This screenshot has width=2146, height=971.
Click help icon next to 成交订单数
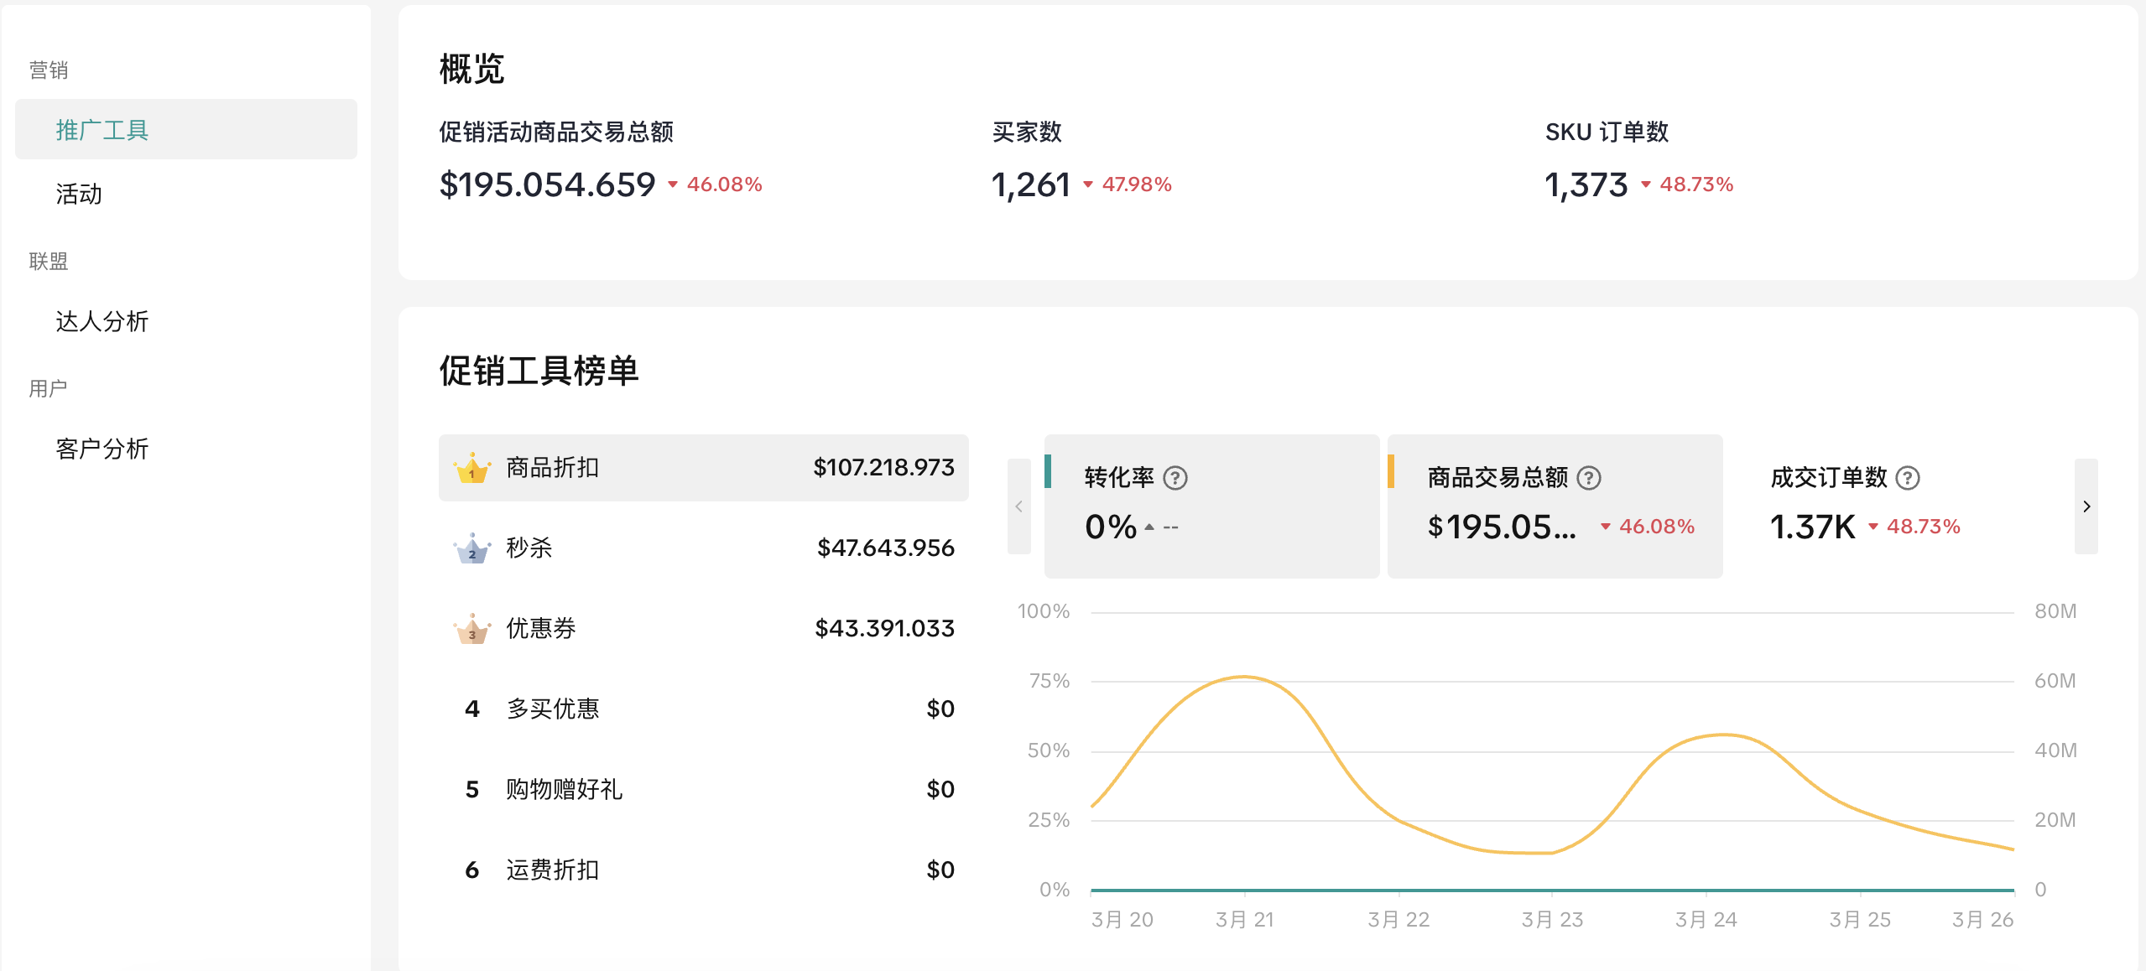click(x=1908, y=478)
